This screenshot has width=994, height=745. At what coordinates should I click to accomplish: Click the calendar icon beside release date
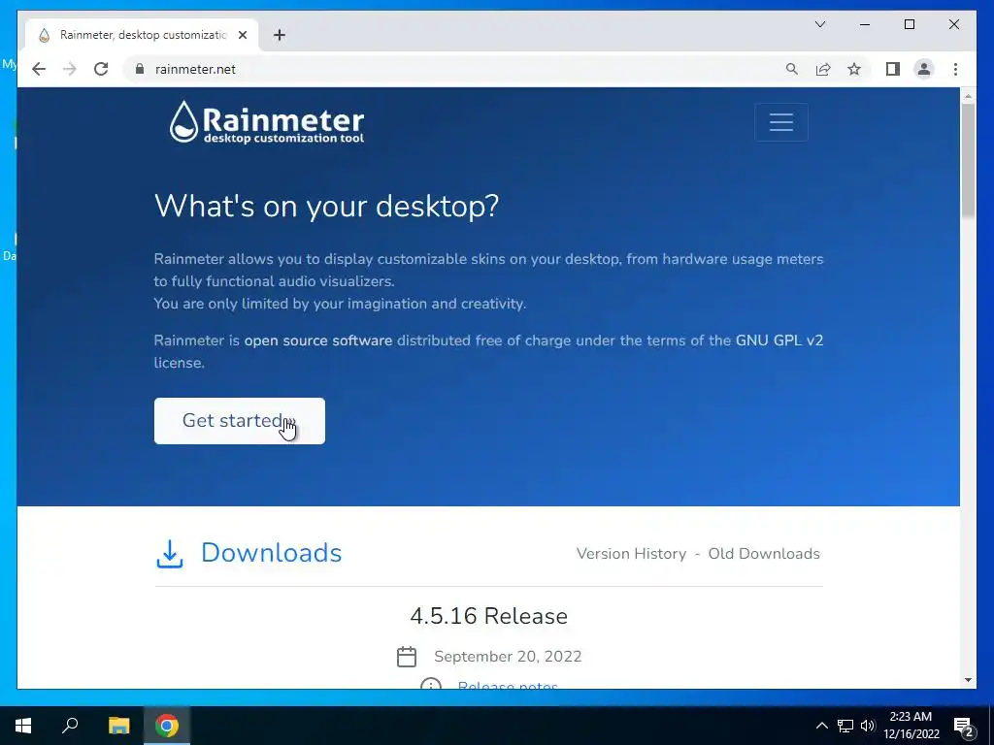point(407,657)
